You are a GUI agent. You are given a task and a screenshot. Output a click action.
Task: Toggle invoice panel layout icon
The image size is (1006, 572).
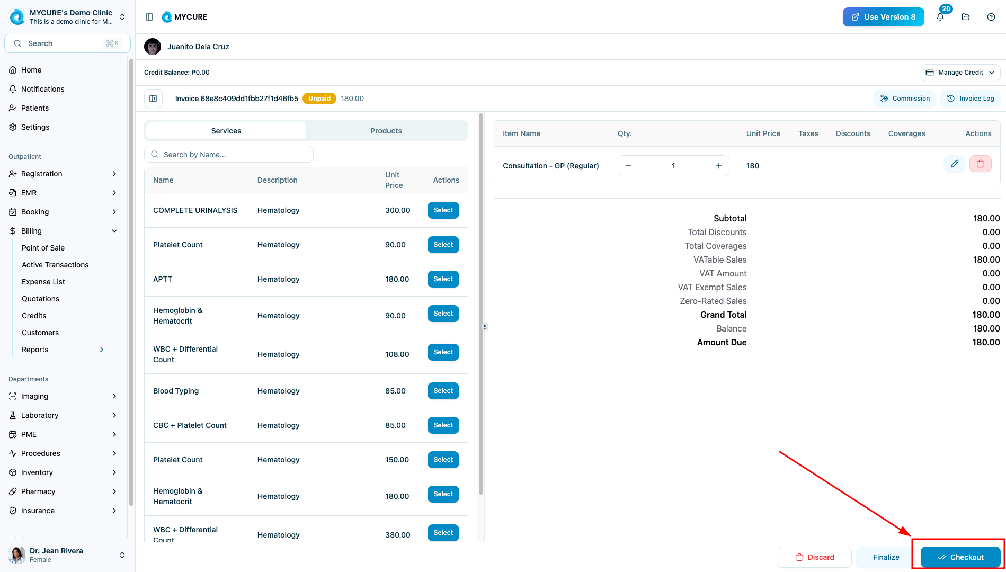(153, 99)
